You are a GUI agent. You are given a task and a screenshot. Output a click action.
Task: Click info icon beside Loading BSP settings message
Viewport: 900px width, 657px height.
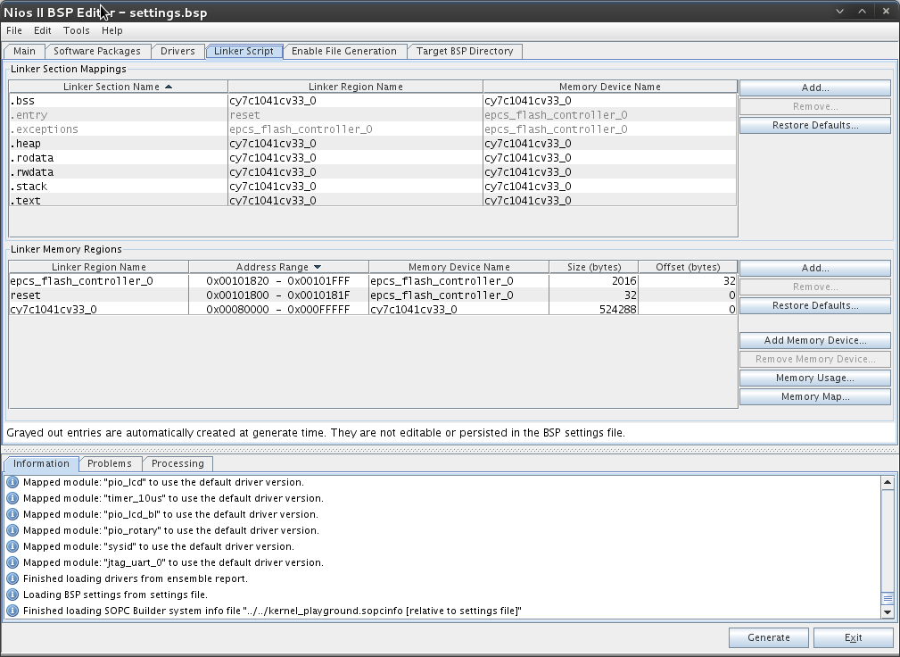tap(12, 595)
